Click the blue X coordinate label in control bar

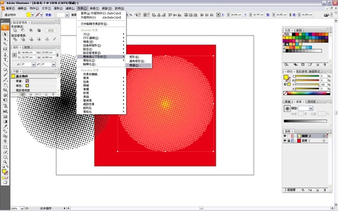223,15
